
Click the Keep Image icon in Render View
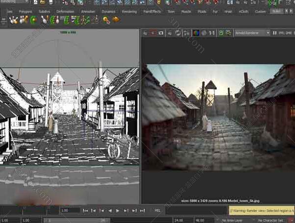221,33
